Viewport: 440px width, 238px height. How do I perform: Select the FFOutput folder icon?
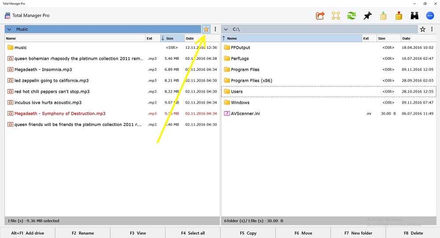point(227,47)
